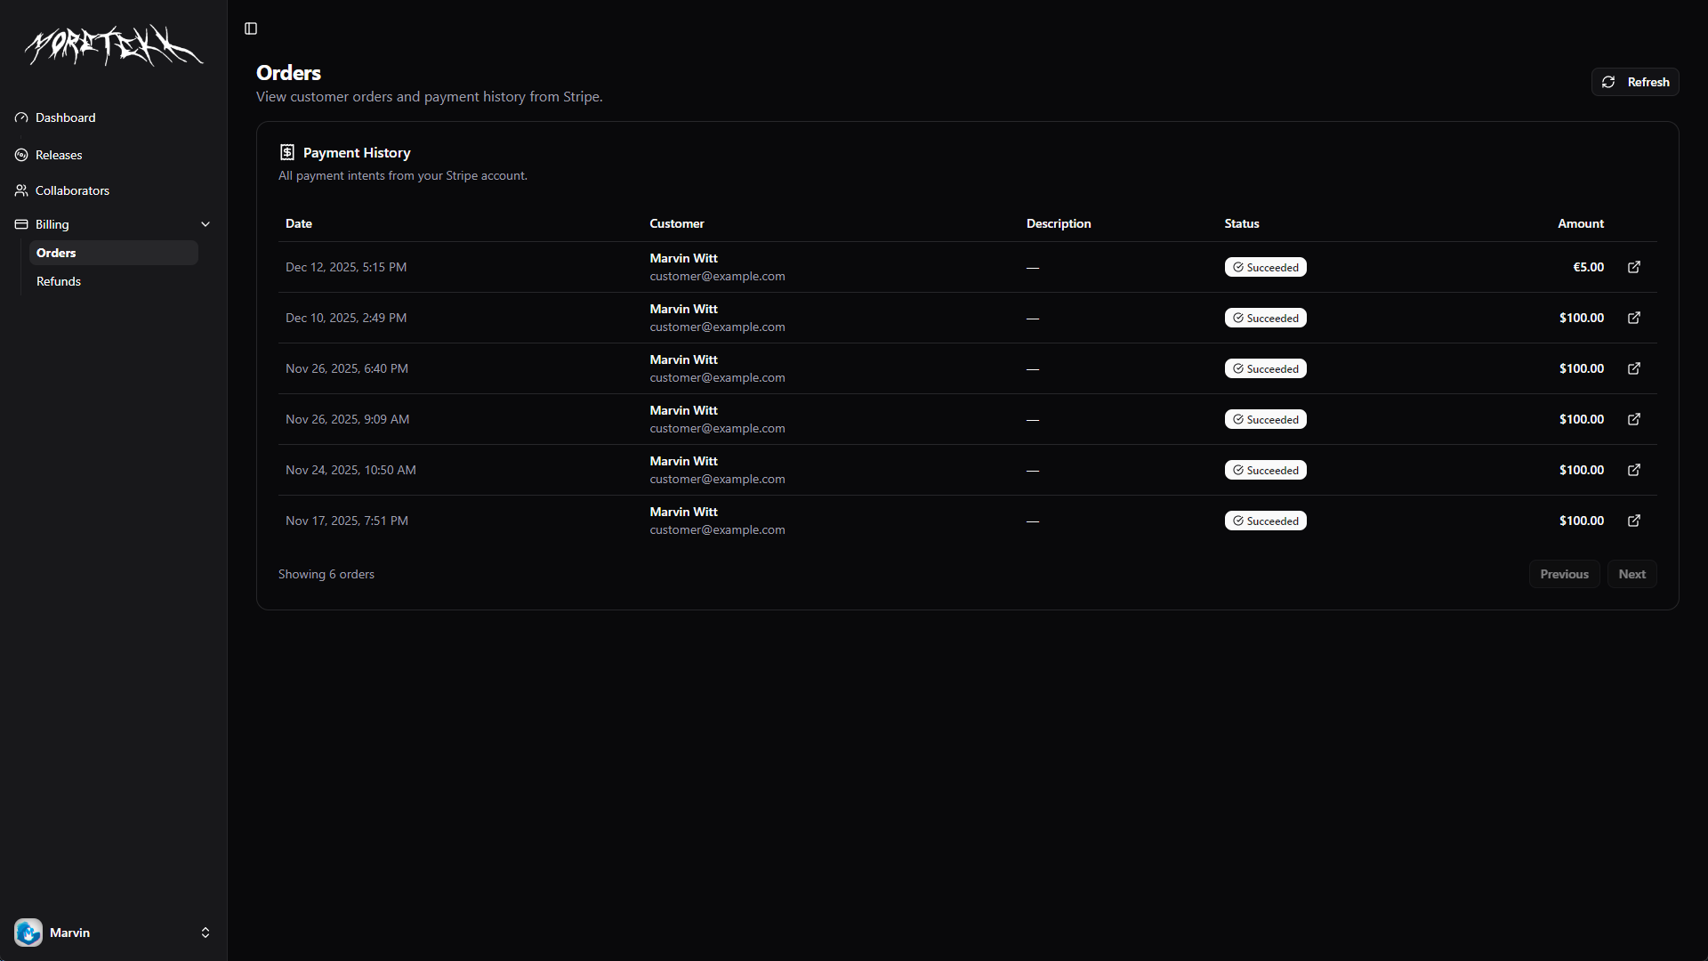Open external link for the €5.00 payment
The height and width of the screenshot is (961, 1708).
(x=1633, y=267)
